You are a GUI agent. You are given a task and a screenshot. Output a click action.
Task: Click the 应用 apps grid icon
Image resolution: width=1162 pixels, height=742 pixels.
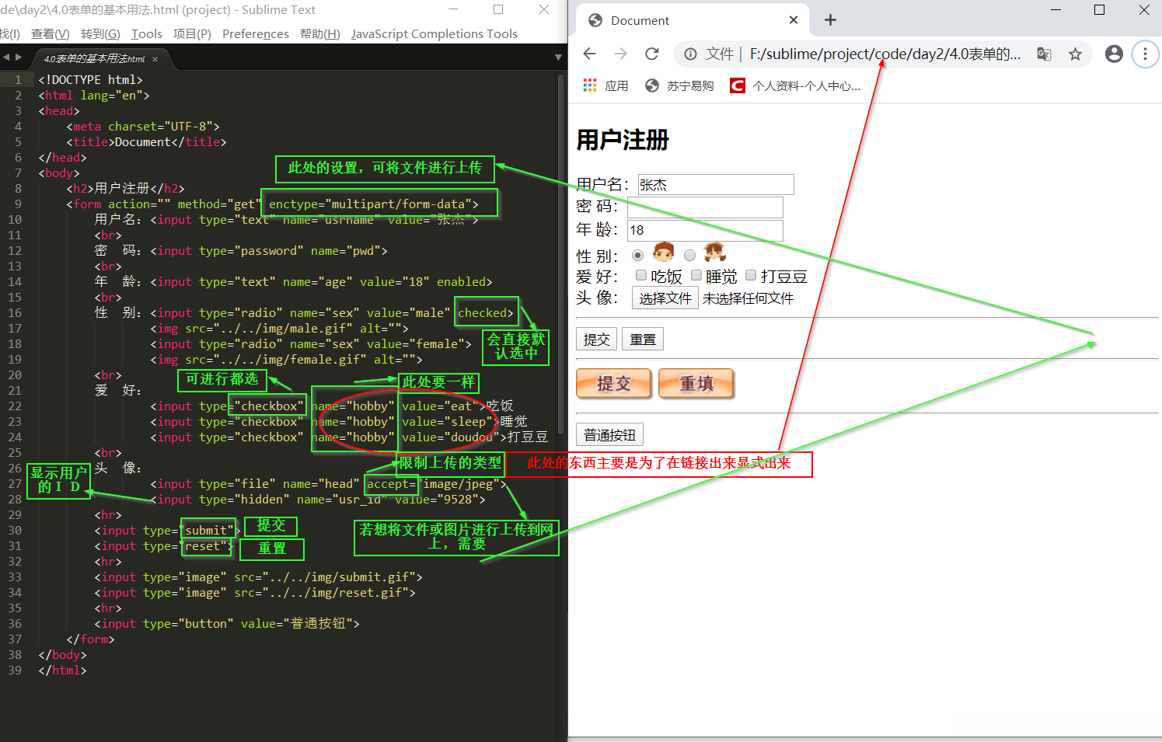point(588,85)
